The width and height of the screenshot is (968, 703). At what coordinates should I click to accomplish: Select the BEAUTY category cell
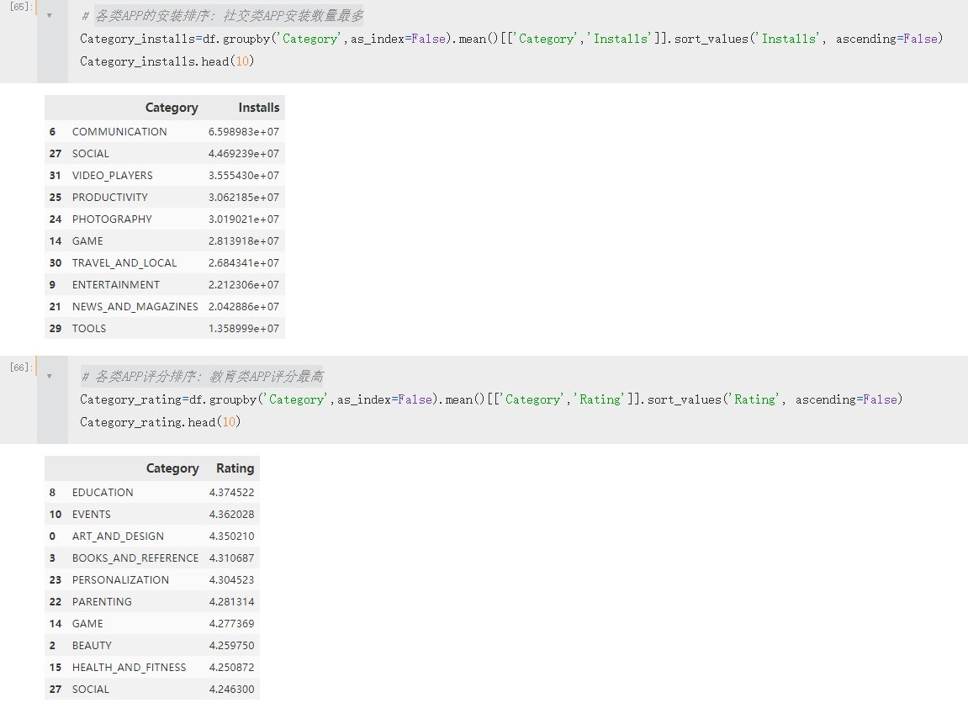92,646
